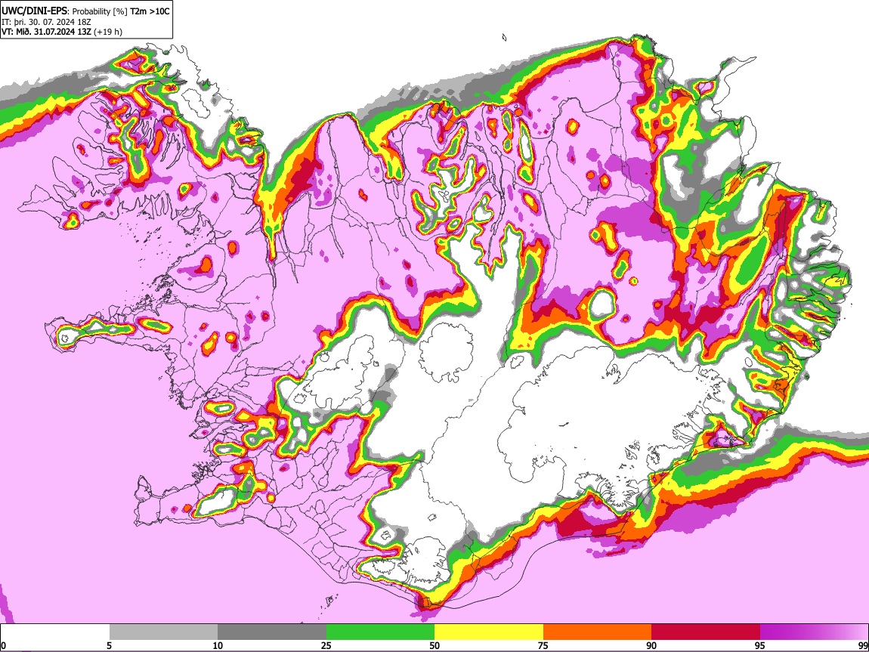Click the 'Probability [%] T2m >10C' label
The width and height of the screenshot is (869, 652).
[121, 11]
